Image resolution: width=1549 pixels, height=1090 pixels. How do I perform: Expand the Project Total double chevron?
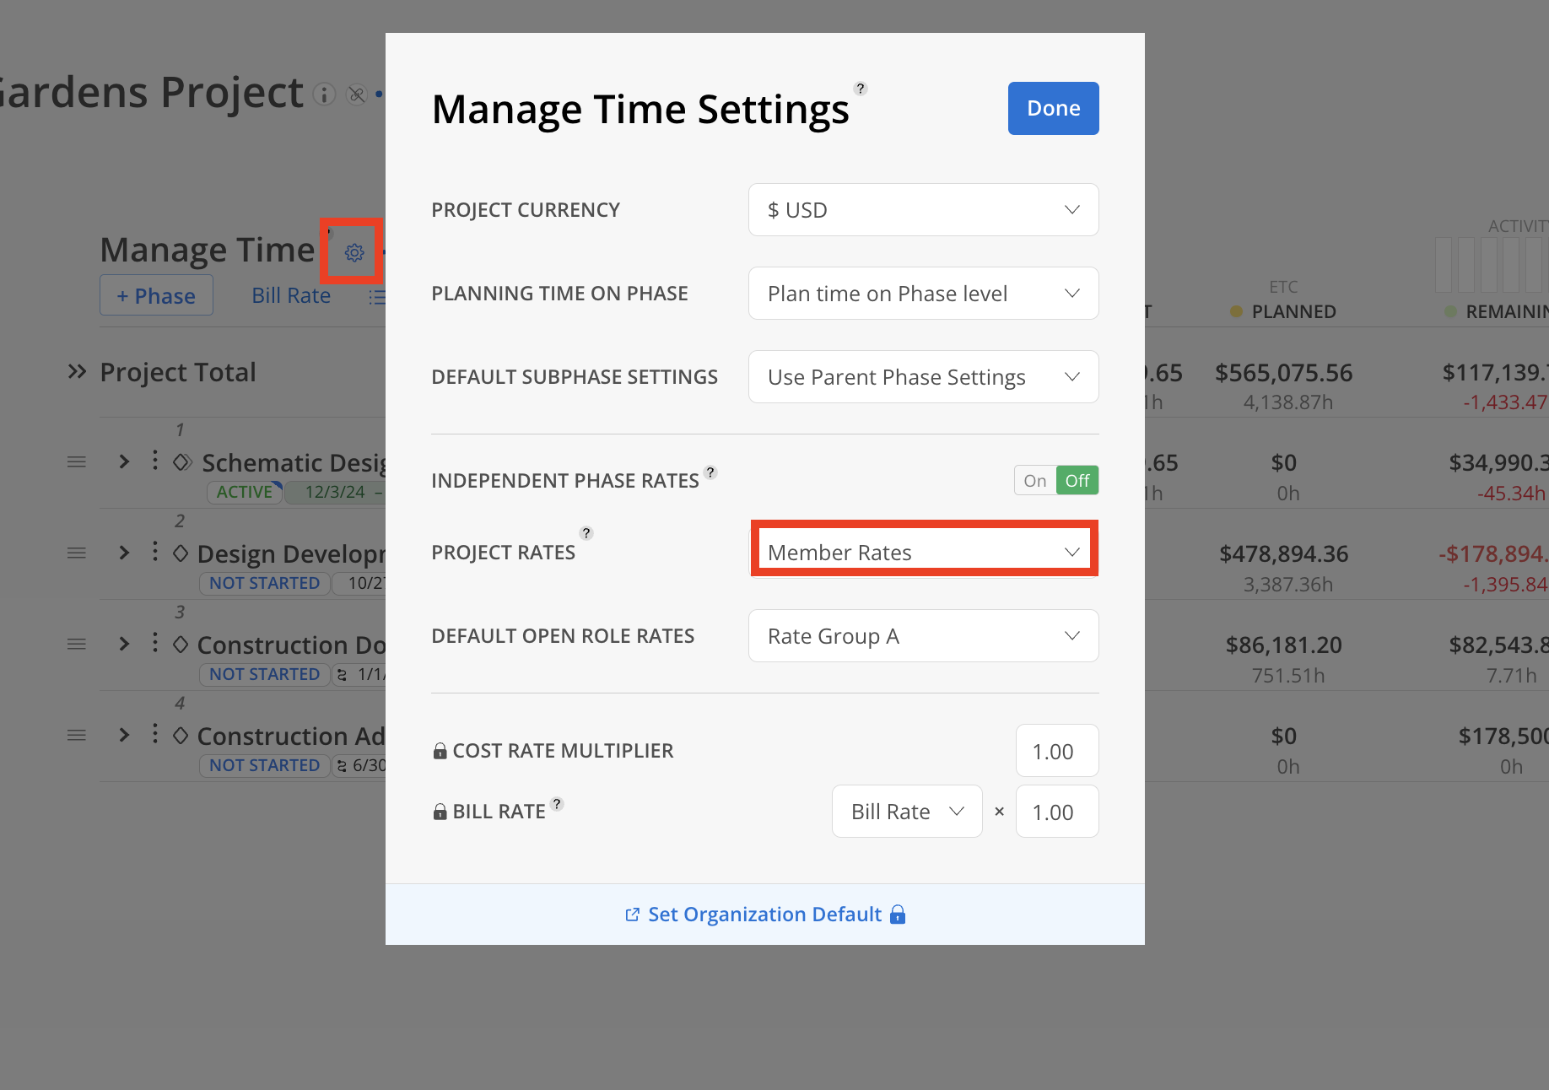tap(77, 372)
